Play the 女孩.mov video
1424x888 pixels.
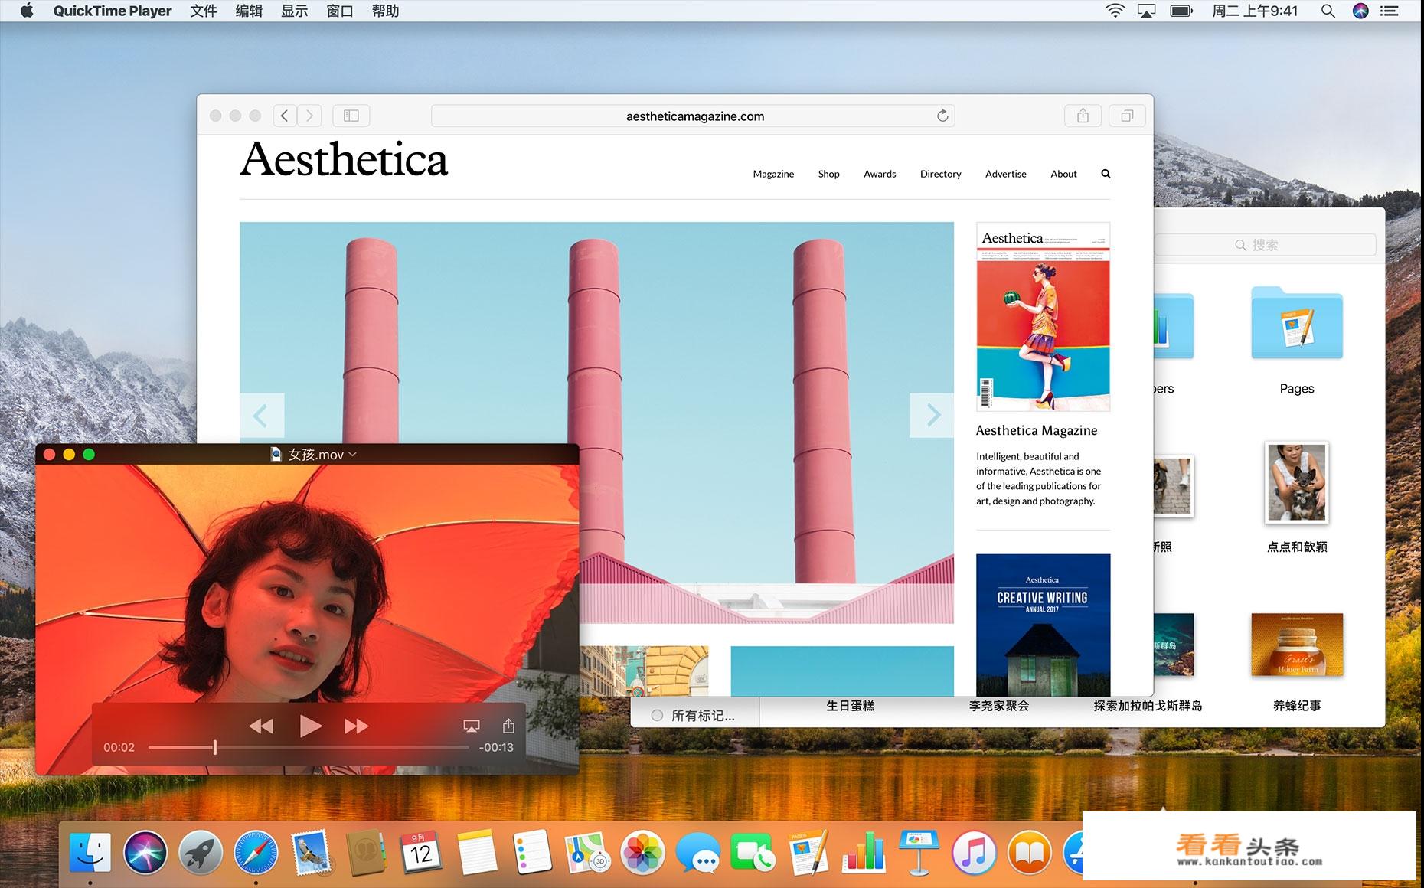tap(310, 726)
